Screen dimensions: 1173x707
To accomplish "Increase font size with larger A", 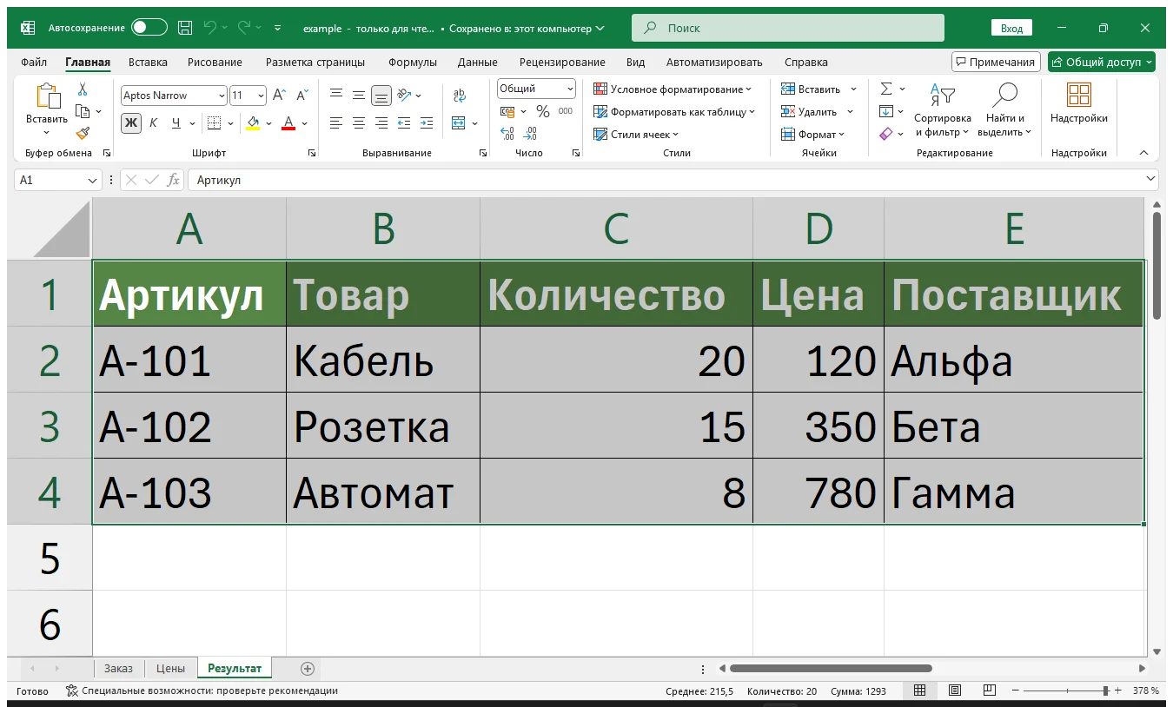I will tap(279, 96).
